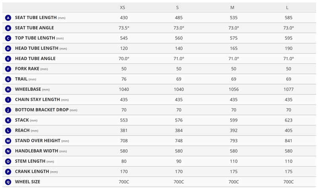
Task: Select the XS size column header
Action: click(x=122, y=8)
